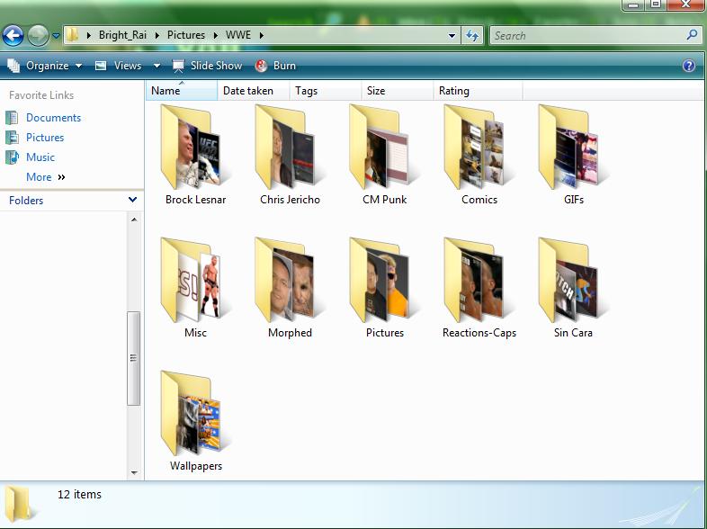
Task: Click the blue Help question mark icon
Action: (689, 66)
